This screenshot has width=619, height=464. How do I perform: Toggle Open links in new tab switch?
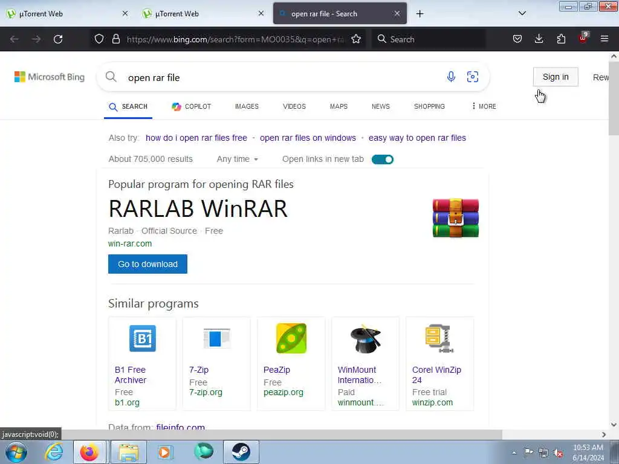pyautogui.click(x=383, y=159)
